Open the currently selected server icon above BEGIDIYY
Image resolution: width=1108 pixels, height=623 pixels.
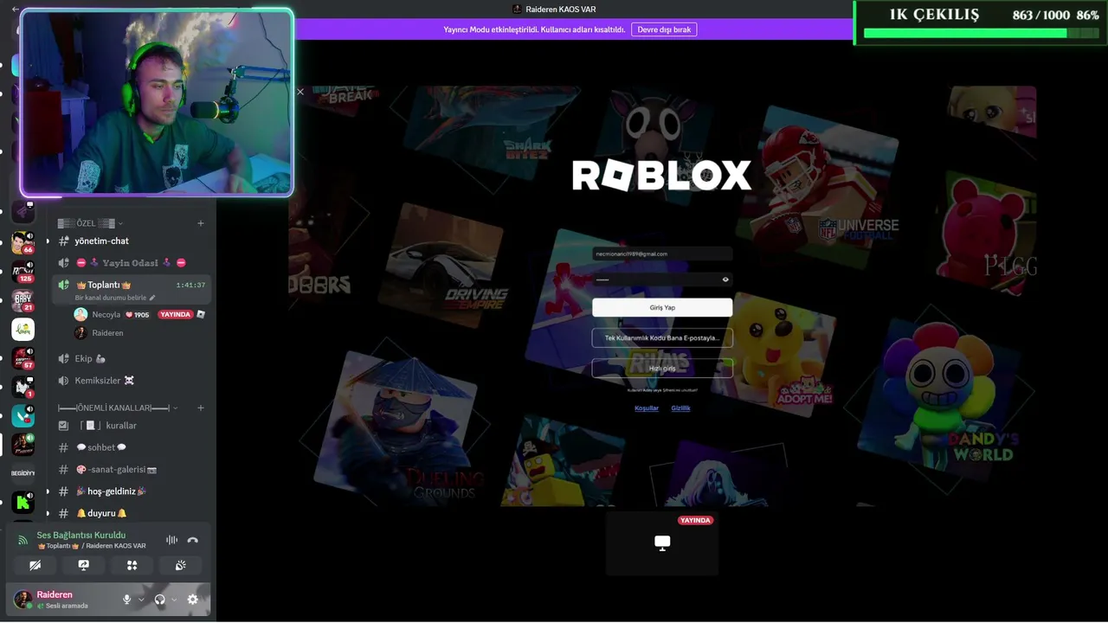click(23, 445)
